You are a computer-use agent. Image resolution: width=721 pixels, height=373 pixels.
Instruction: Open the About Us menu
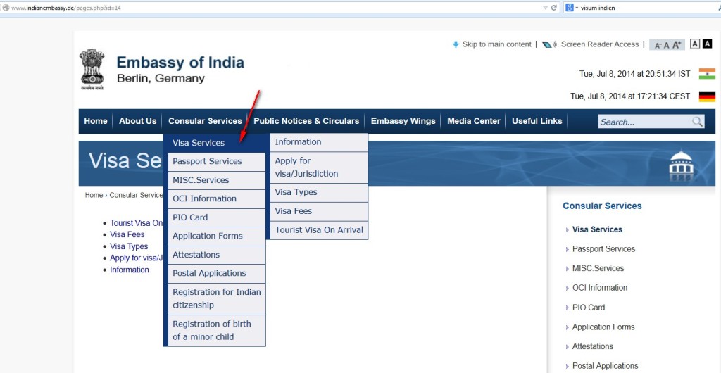coord(137,121)
